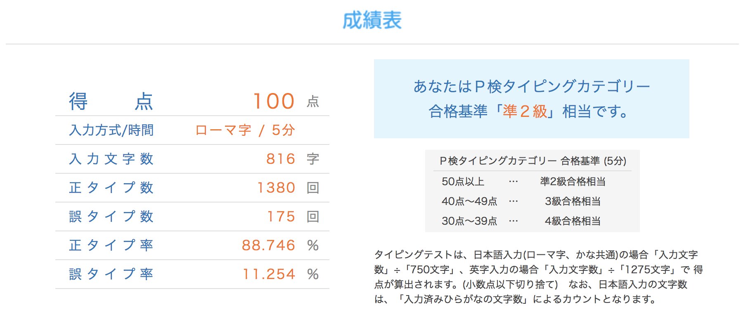This screenshot has height=326, width=748.
Task: Select the 40点〜49点 3級合格相当 row
Action: (x=521, y=201)
